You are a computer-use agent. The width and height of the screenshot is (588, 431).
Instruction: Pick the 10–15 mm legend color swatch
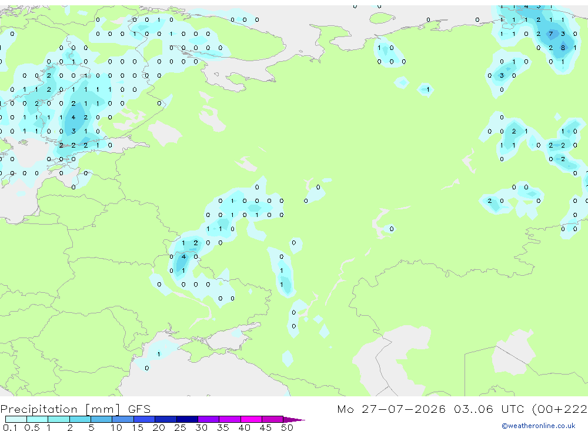click(x=123, y=419)
